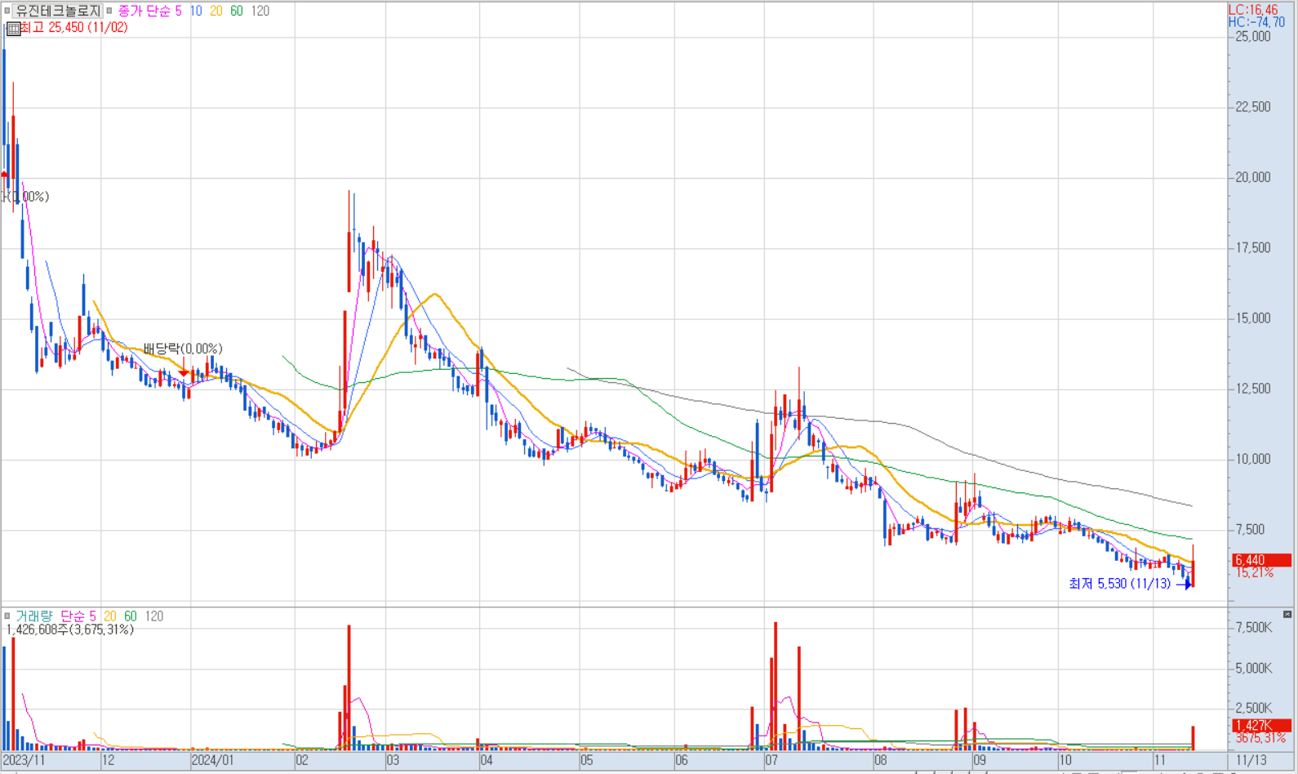This screenshot has height=774, width=1298.
Task: Click the red 1,427K volume tag
Action: [x=1261, y=725]
